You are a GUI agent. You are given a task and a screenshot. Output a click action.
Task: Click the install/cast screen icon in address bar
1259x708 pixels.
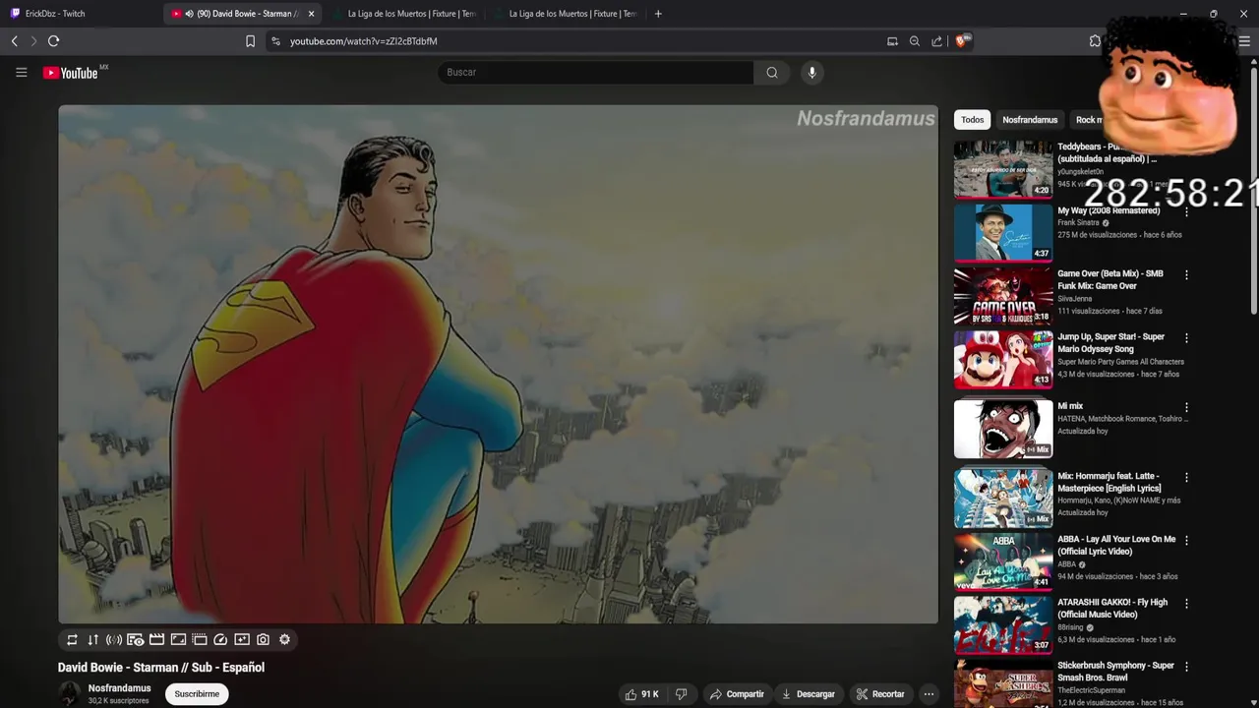(x=892, y=41)
